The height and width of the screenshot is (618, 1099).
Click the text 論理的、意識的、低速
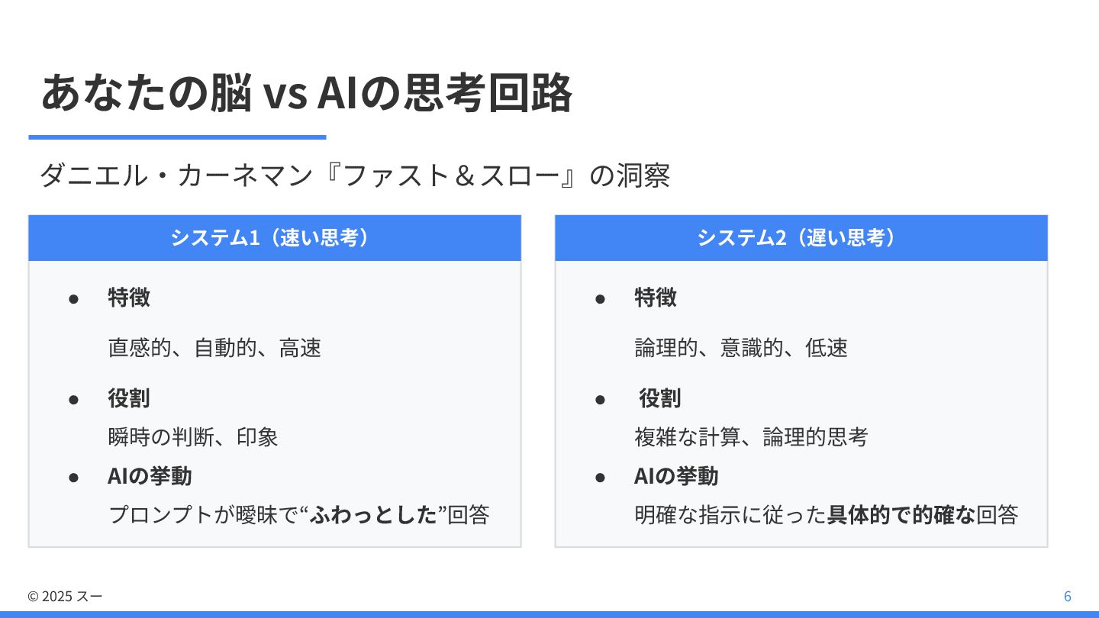tap(741, 348)
